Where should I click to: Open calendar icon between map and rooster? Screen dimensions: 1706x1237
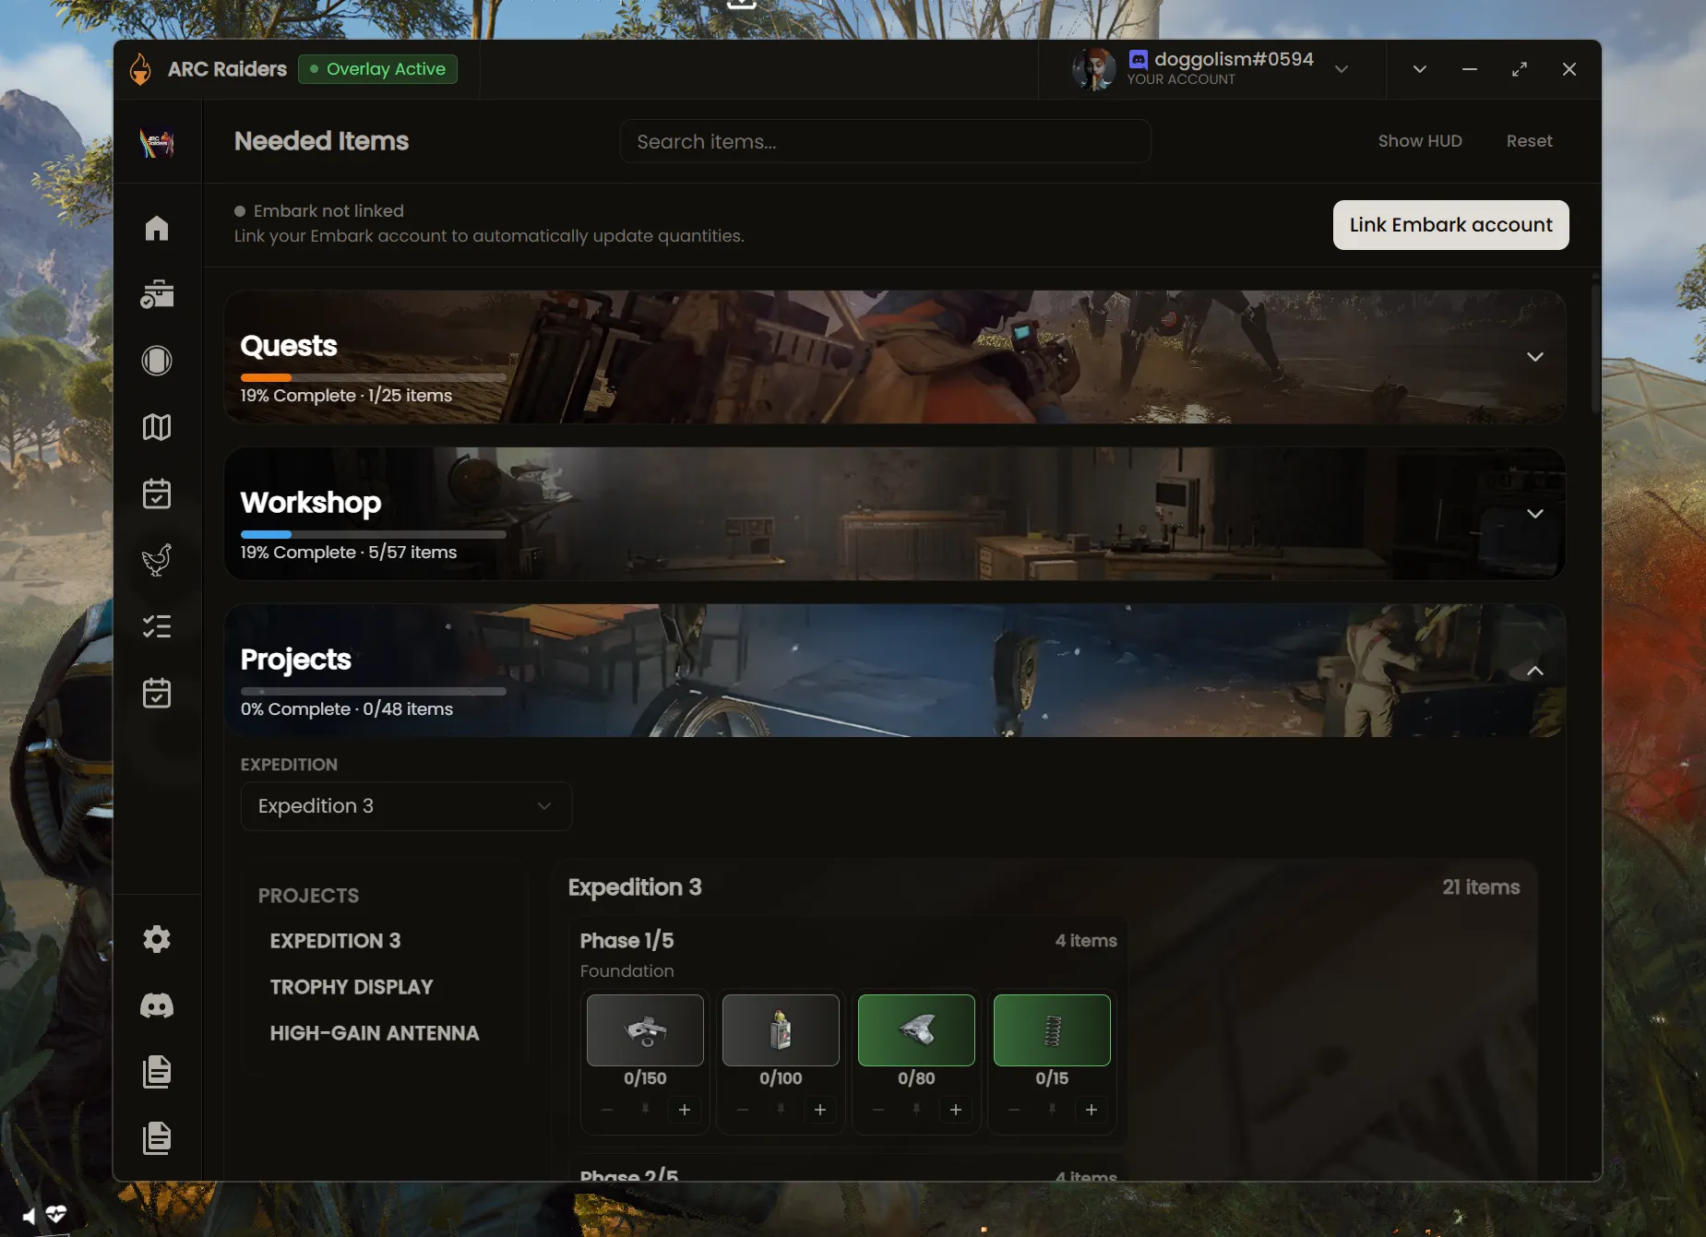(157, 494)
